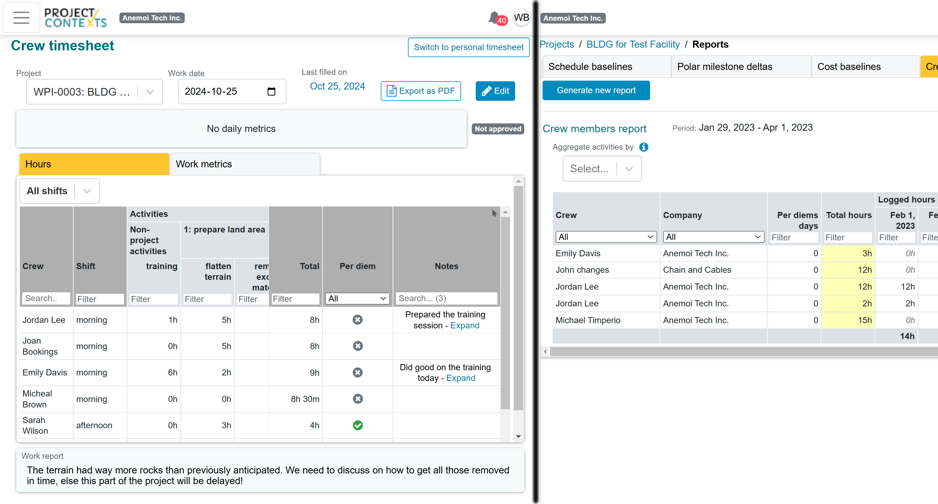Toggle Jordan Lee's per diem status
The image size is (938, 504).
358,320
